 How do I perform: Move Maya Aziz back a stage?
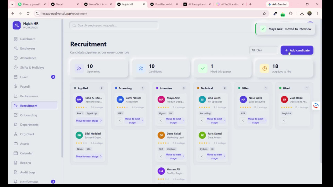[x=161, y=121]
